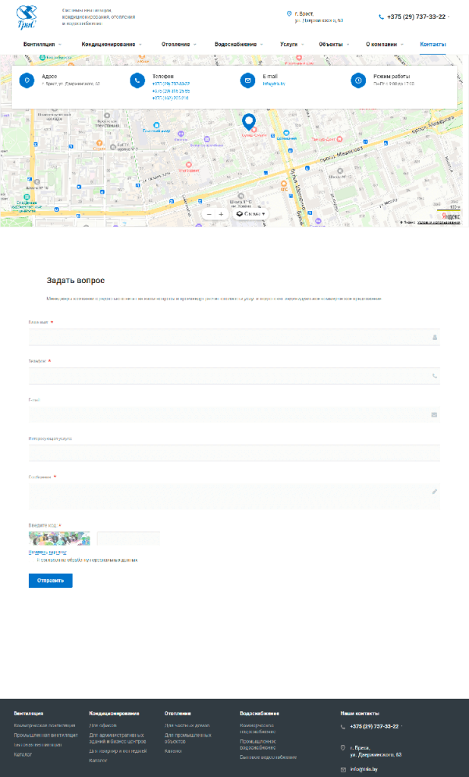Click envelope icon in the E-mail field

(x=434, y=415)
